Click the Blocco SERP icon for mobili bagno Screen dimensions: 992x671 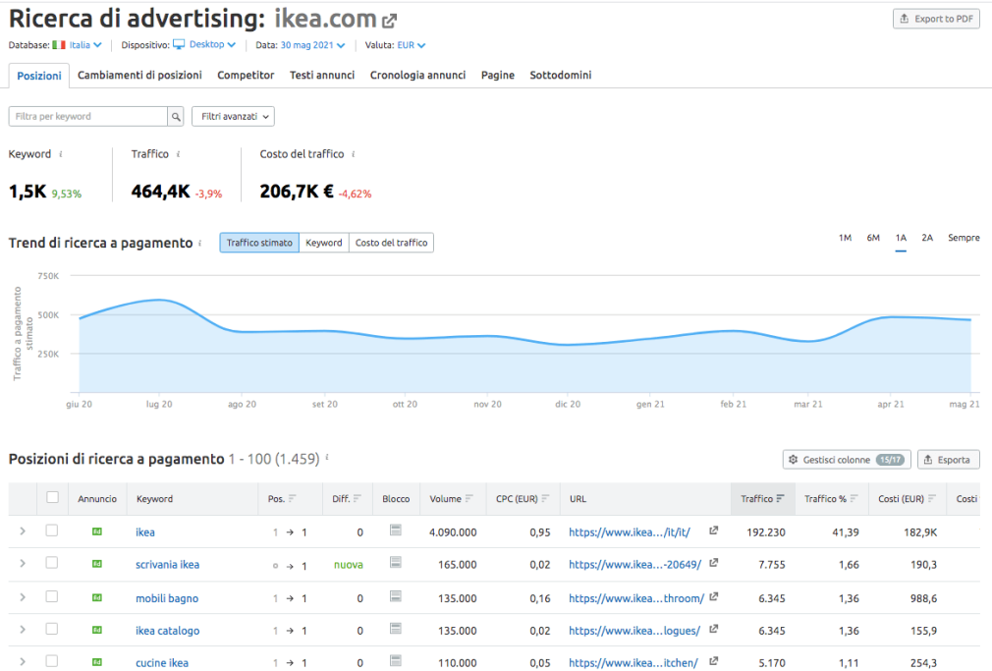[396, 597]
